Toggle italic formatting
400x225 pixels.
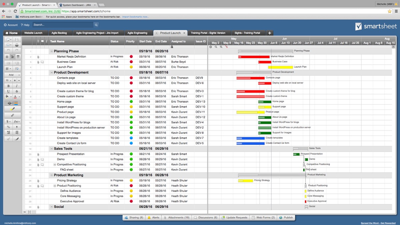coord(17,86)
